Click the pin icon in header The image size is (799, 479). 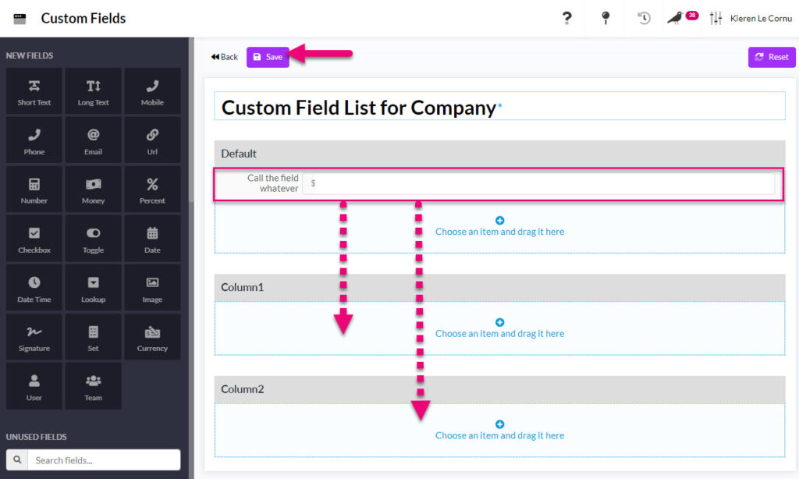tap(605, 19)
